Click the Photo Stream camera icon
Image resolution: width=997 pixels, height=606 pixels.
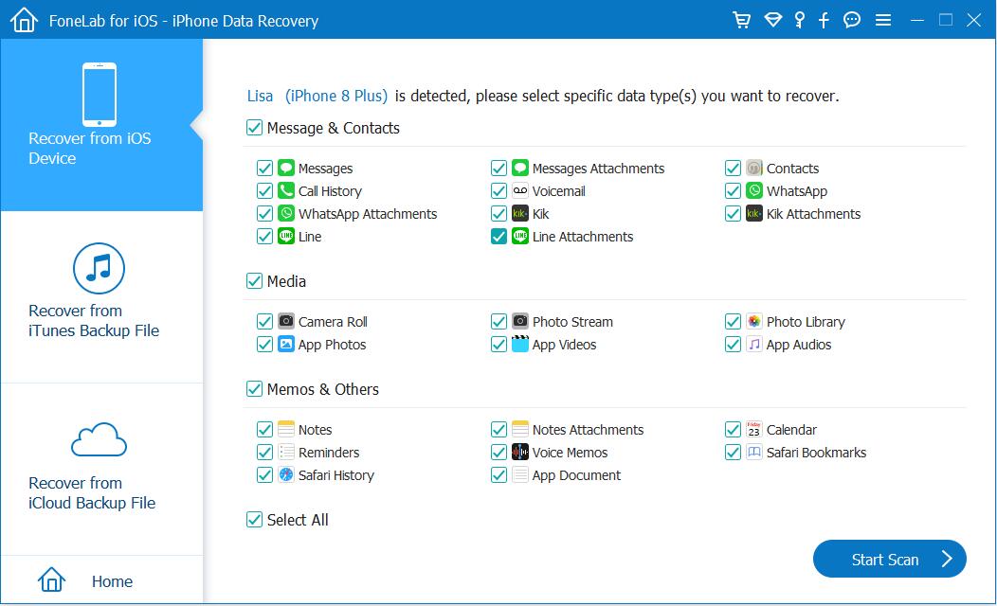[520, 321]
